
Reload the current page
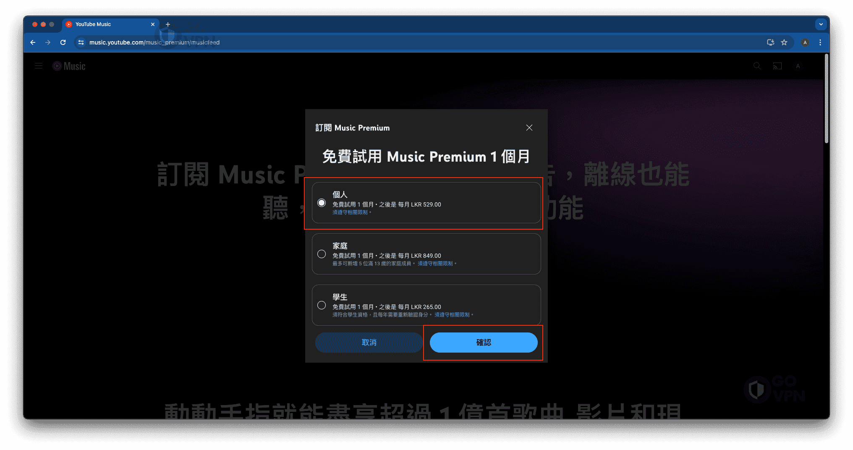(63, 42)
